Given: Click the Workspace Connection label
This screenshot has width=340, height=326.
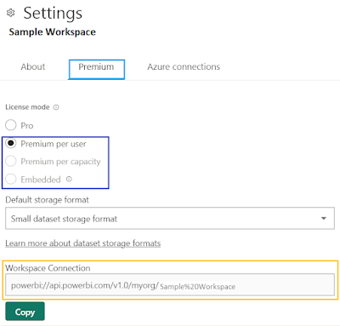Looking at the screenshot, I should click(48, 268).
